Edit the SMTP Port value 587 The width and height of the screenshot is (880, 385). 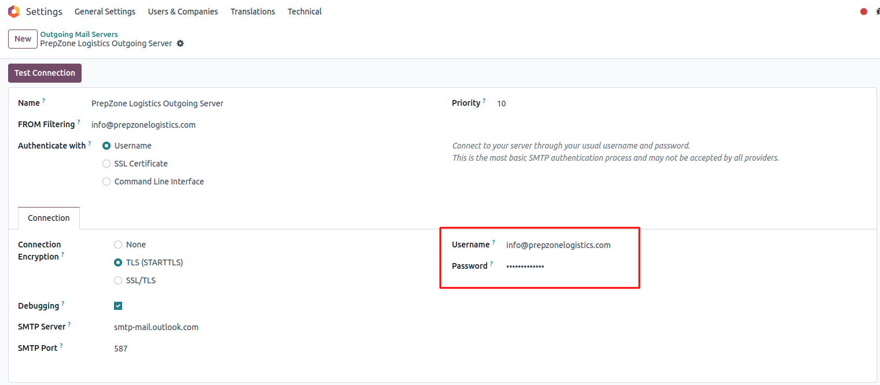click(x=121, y=349)
